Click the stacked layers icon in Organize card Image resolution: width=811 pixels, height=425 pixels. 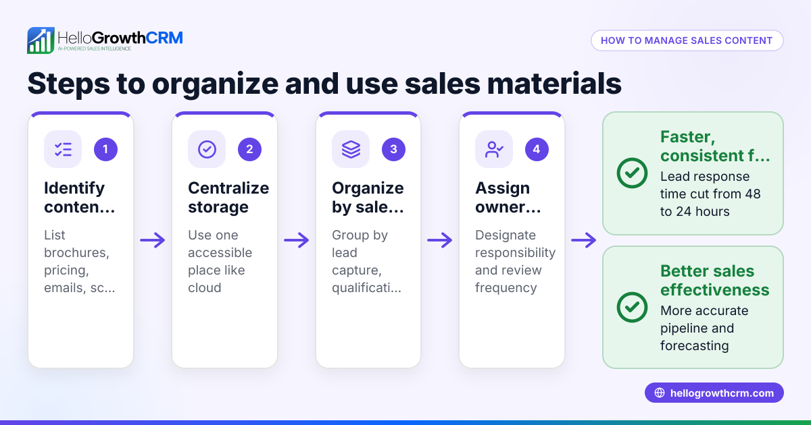[x=351, y=149]
